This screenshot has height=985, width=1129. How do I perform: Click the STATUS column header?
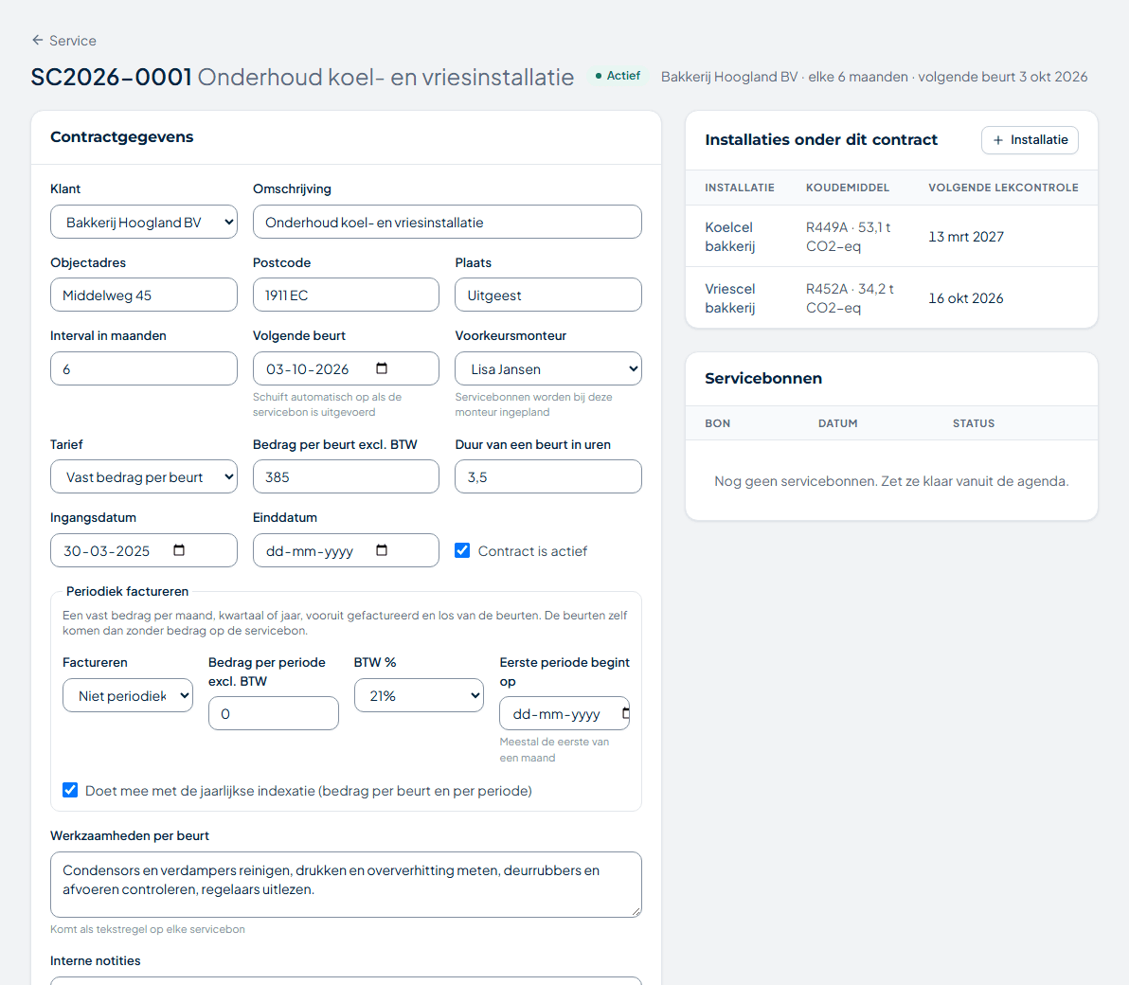coord(974,423)
